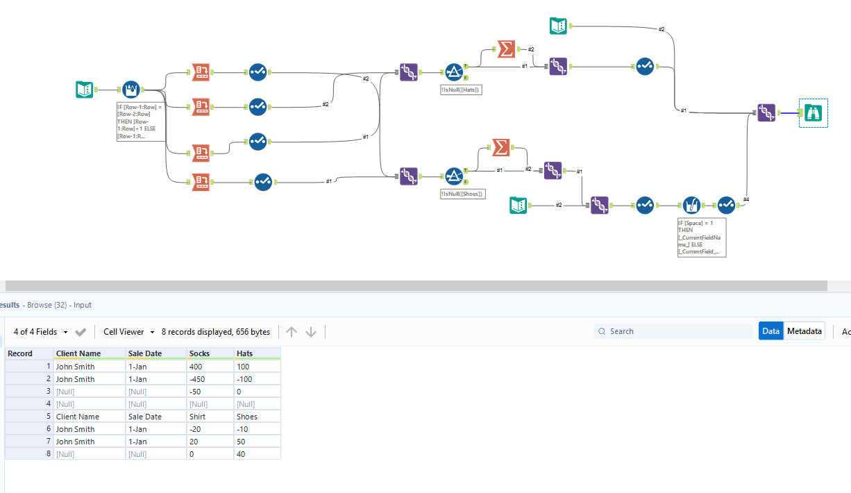The image size is (851, 493).
Task: Click the Filter tool labeled !IsNull([Shoes])
Action: point(453,176)
